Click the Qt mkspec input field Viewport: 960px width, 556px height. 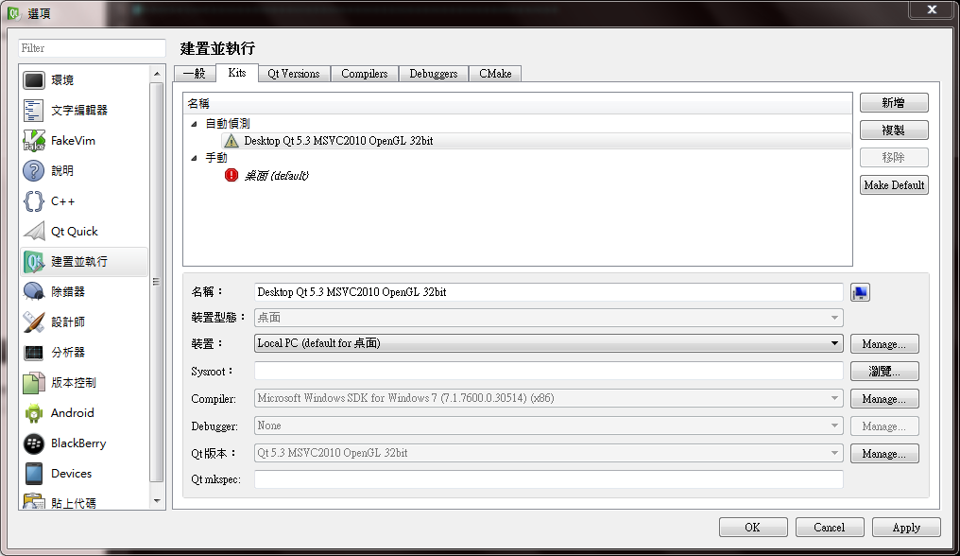click(x=549, y=479)
